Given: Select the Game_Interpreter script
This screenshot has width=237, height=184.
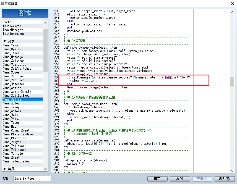Looking at the screenshot, I should pyautogui.click(x=23, y=161).
